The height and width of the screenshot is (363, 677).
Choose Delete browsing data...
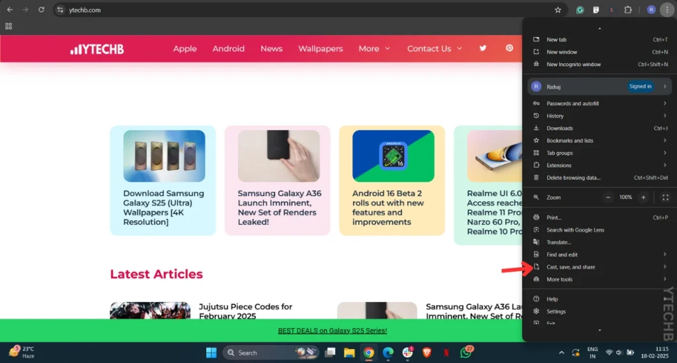coord(600,177)
